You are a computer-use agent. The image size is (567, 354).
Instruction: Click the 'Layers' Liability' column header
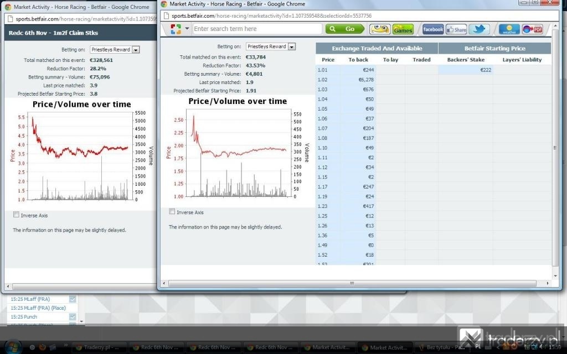tap(522, 60)
